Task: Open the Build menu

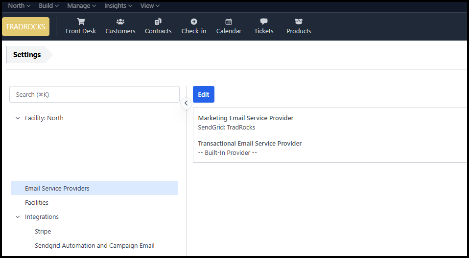Action: click(48, 6)
